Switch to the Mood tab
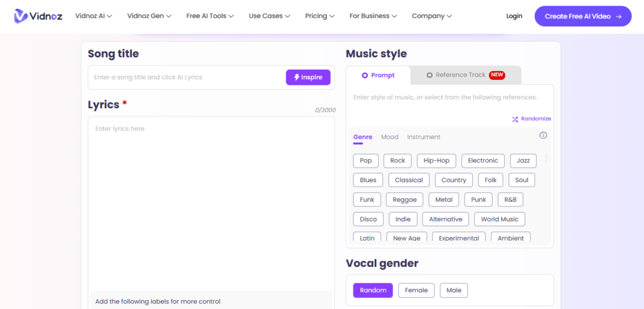 [390, 137]
